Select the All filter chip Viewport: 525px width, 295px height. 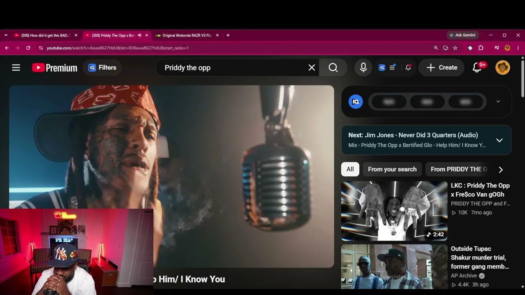tap(350, 169)
